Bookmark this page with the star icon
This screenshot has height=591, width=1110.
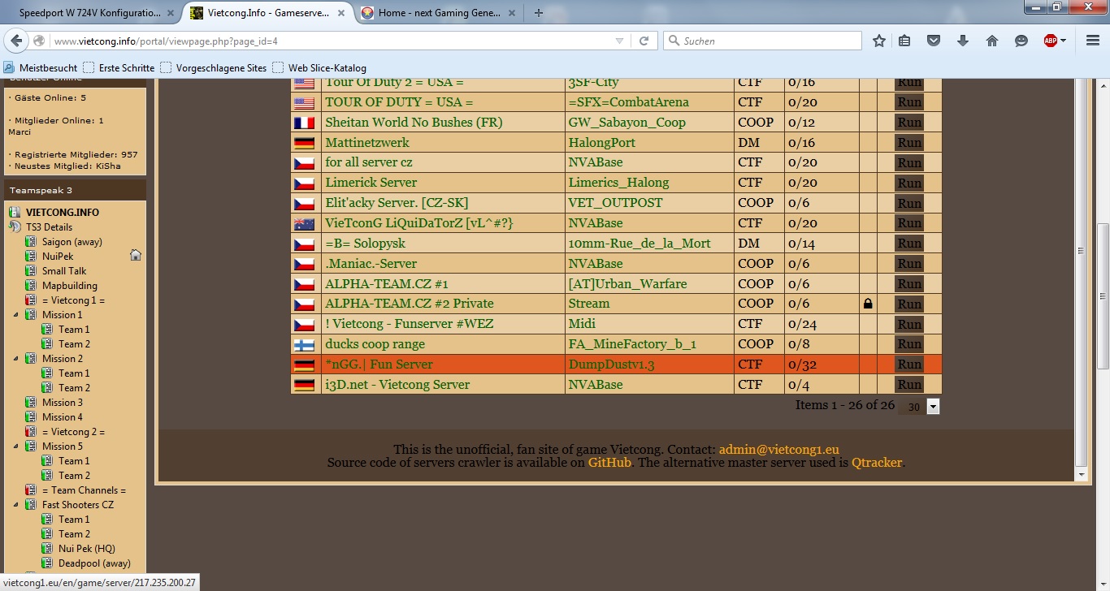tap(879, 41)
